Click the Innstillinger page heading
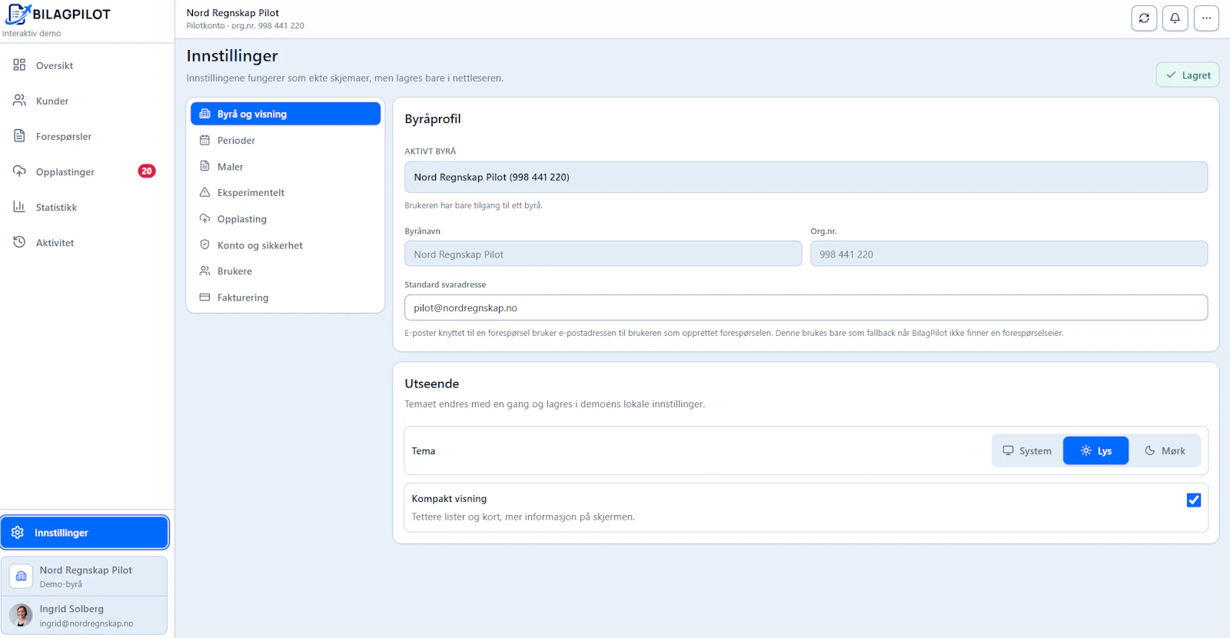Image resolution: width=1230 pixels, height=638 pixels. [x=232, y=55]
